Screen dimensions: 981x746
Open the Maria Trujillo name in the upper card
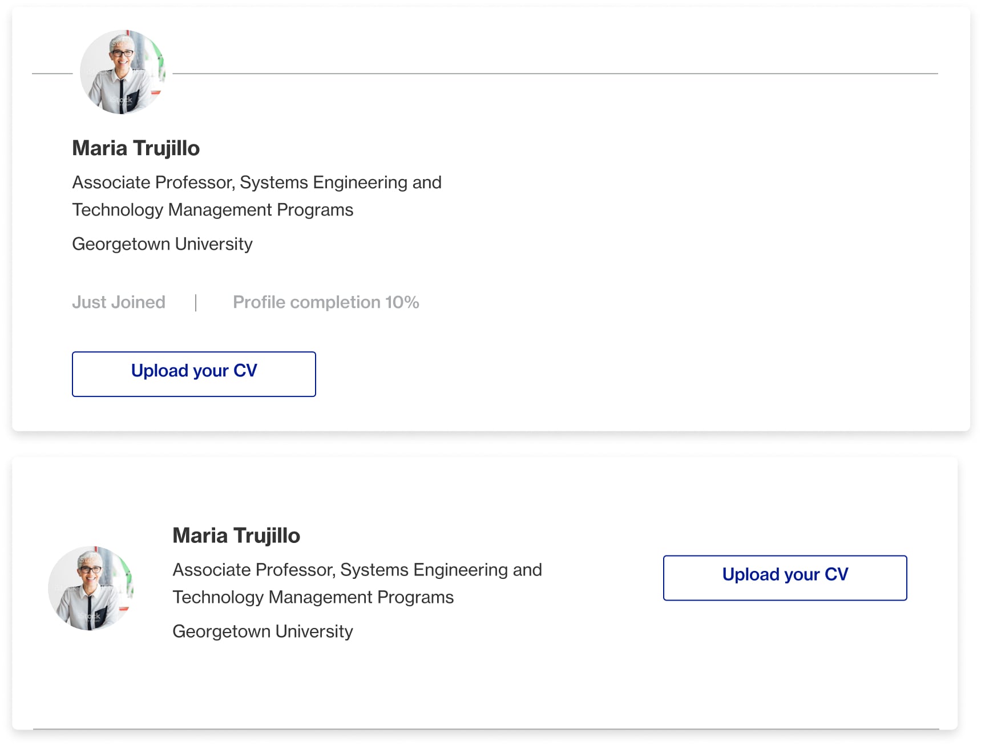point(136,148)
